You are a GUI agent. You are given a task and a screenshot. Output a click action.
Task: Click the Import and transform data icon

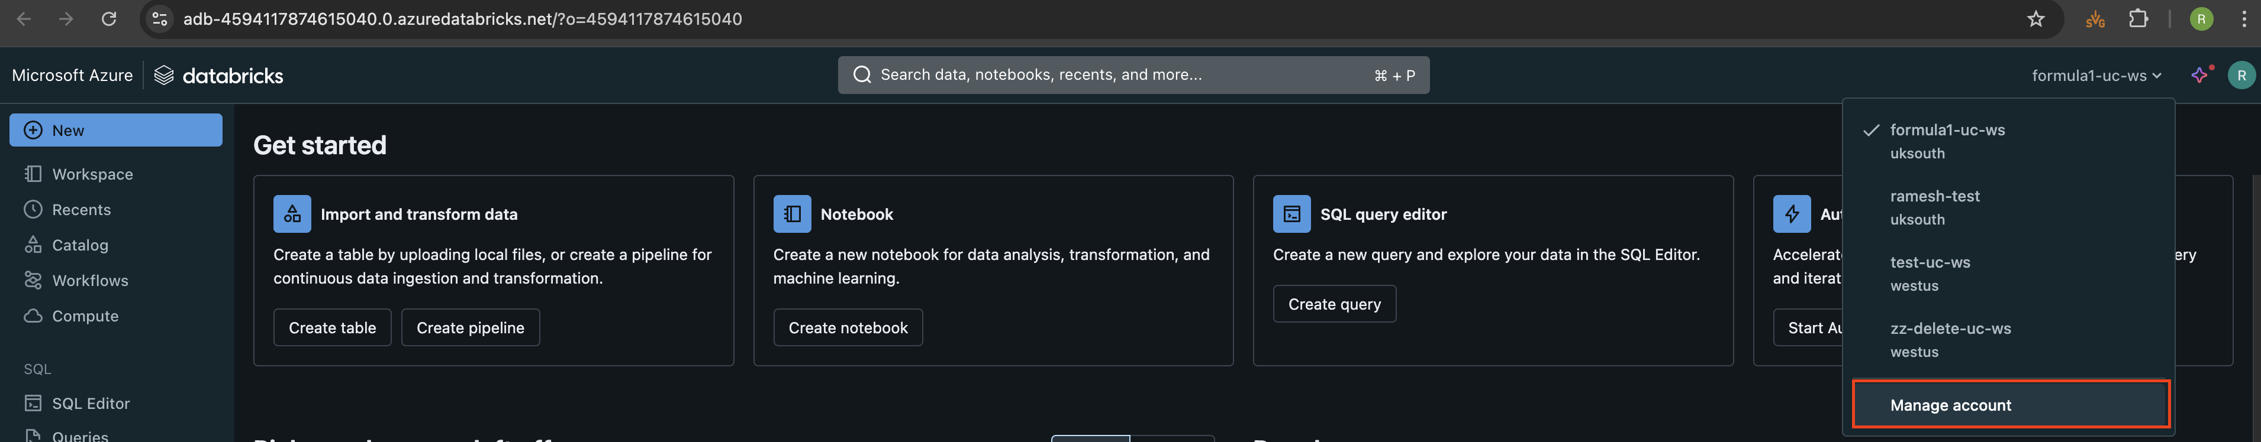[x=292, y=214]
